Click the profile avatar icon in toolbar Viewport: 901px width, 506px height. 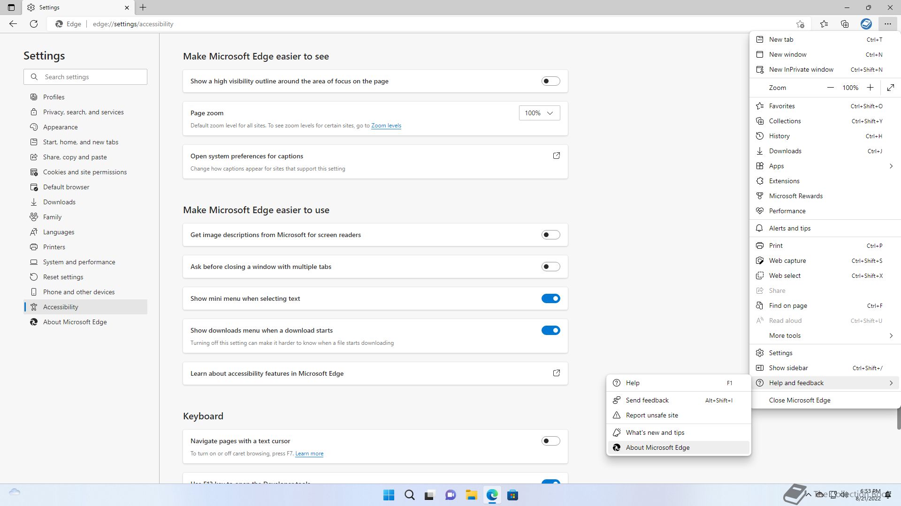866,24
